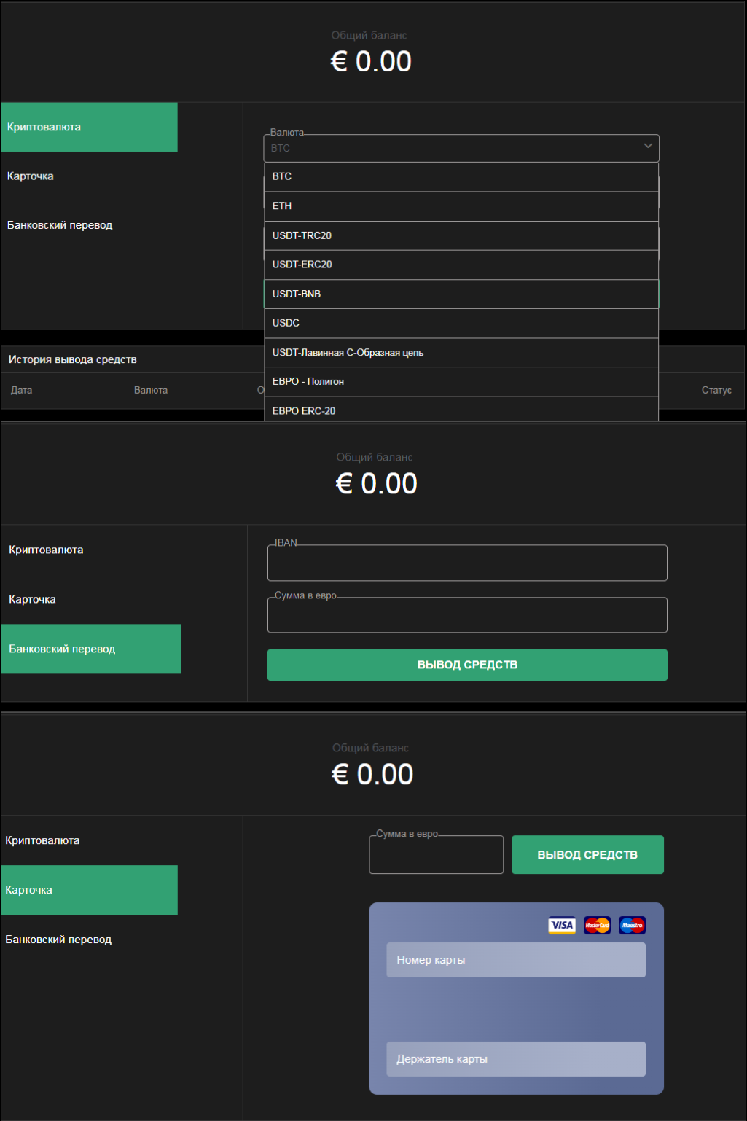This screenshot has width=747, height=1121.
Task: Open Криптовалюта tab in card panel
Action: point(89,840)
